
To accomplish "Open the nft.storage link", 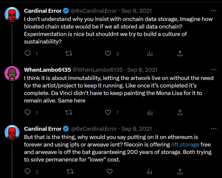I will pyautogui.click(x=185, y=144).
